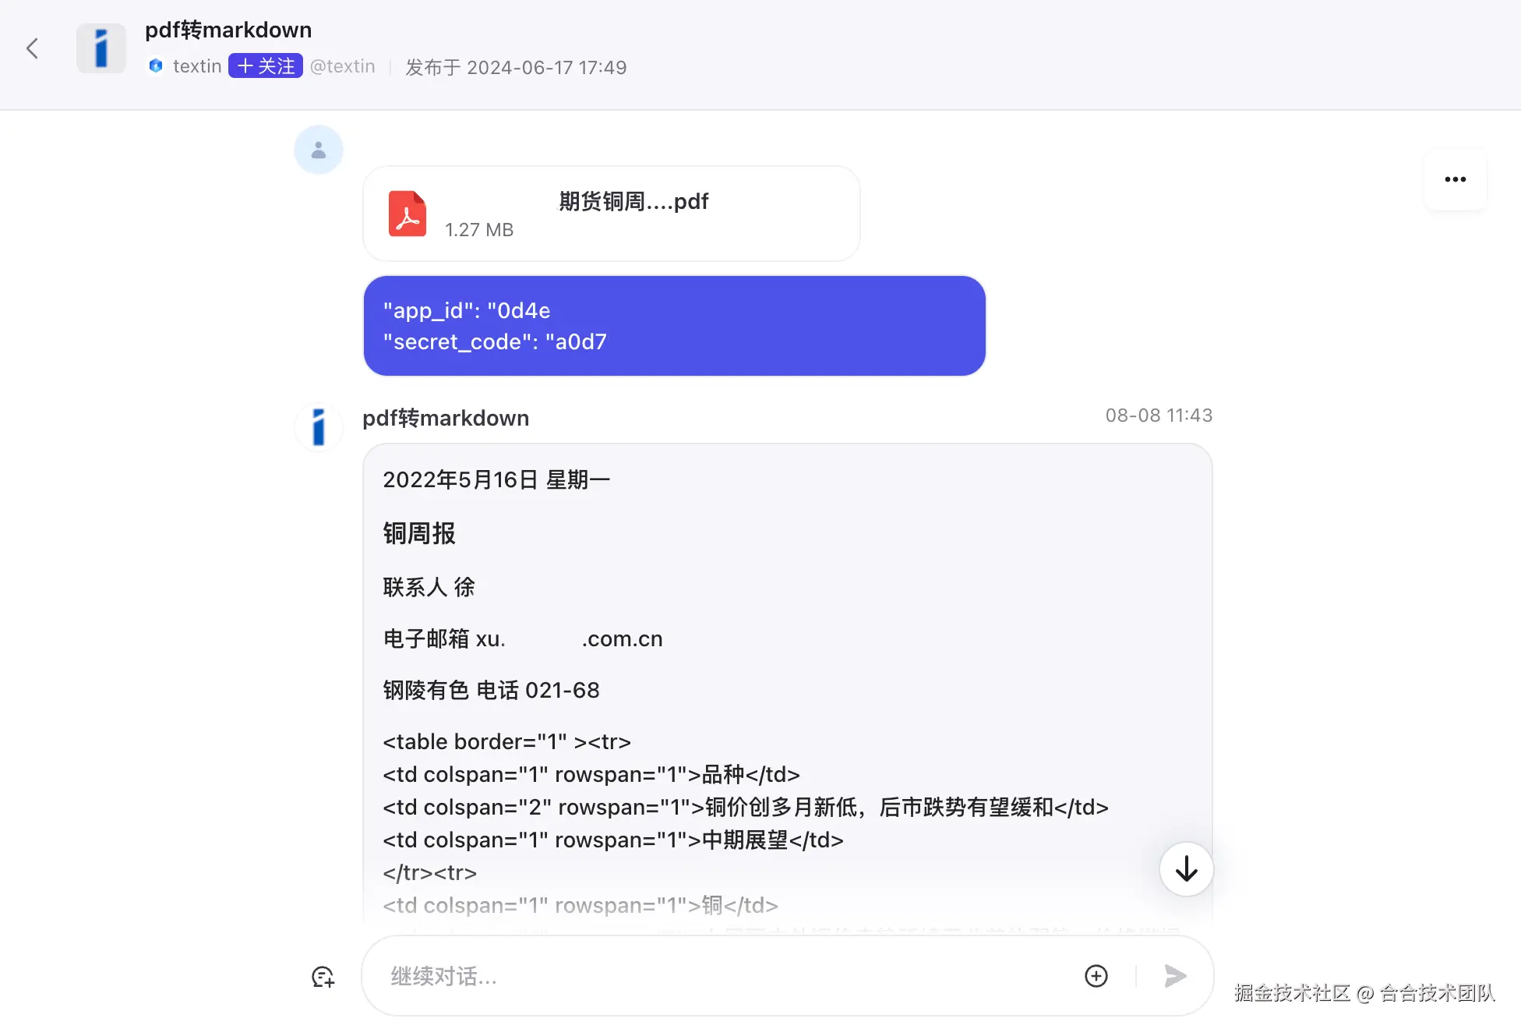This screenshot has width=1521, height=1029.
Task: Jump to bottom with the down-arrow button
Action: tap(1186, 868)
